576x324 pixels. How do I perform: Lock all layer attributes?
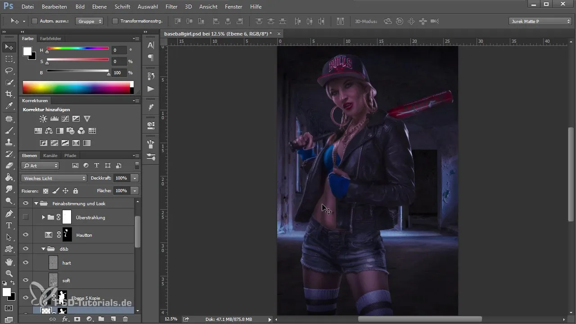pos(76,191)
